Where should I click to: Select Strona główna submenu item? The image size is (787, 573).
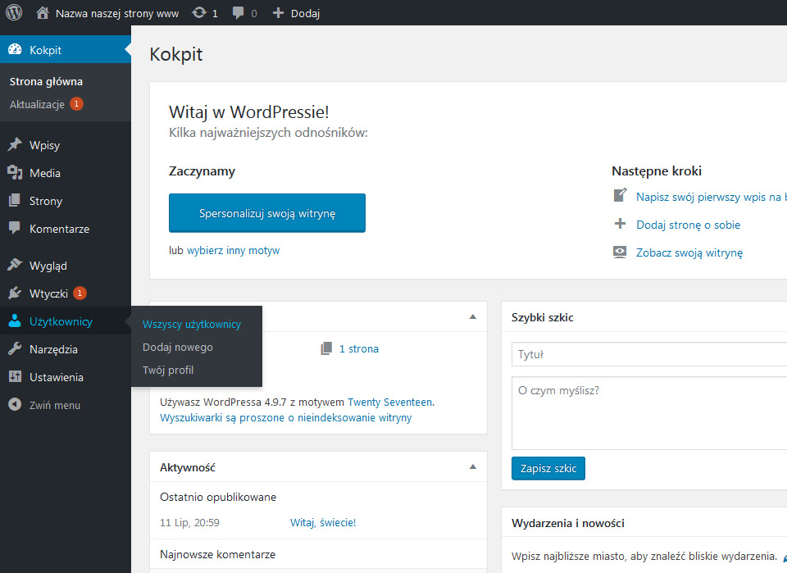click(46, 81)
